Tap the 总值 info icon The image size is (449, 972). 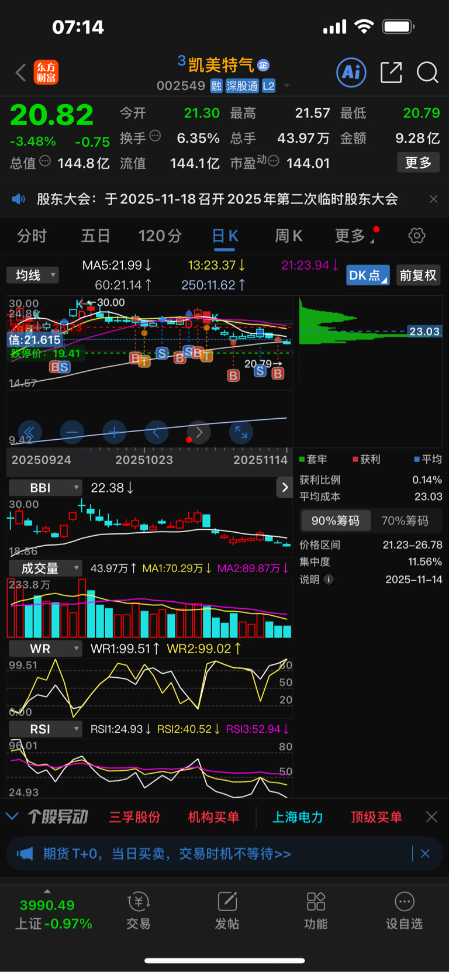(x=44, y=161)
